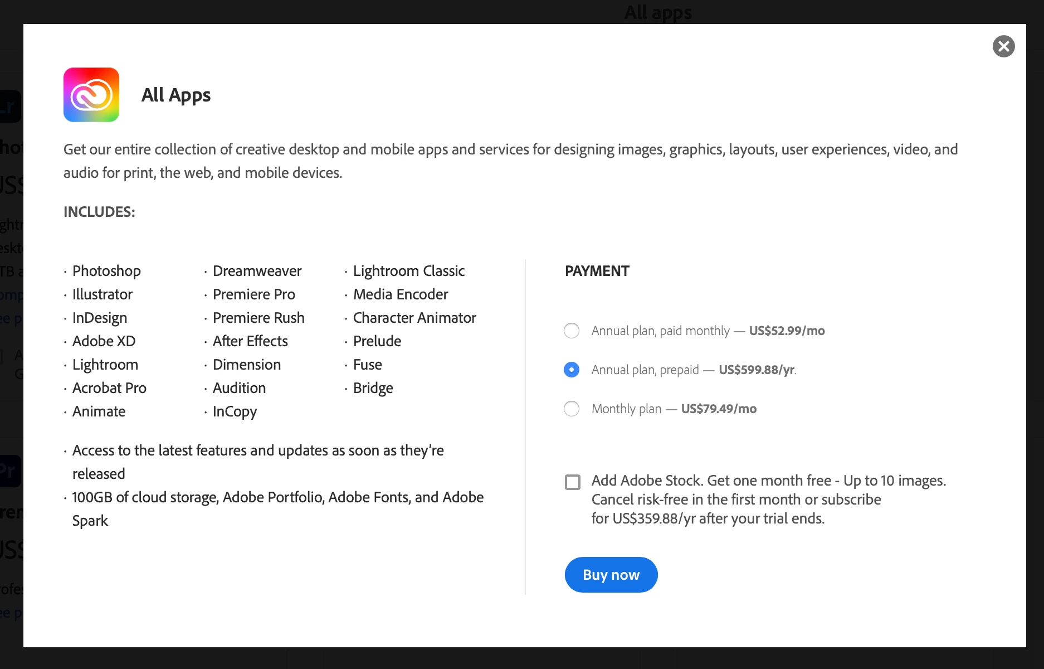
Task: Click the PAYMENT heading
Action: point(597,271)
